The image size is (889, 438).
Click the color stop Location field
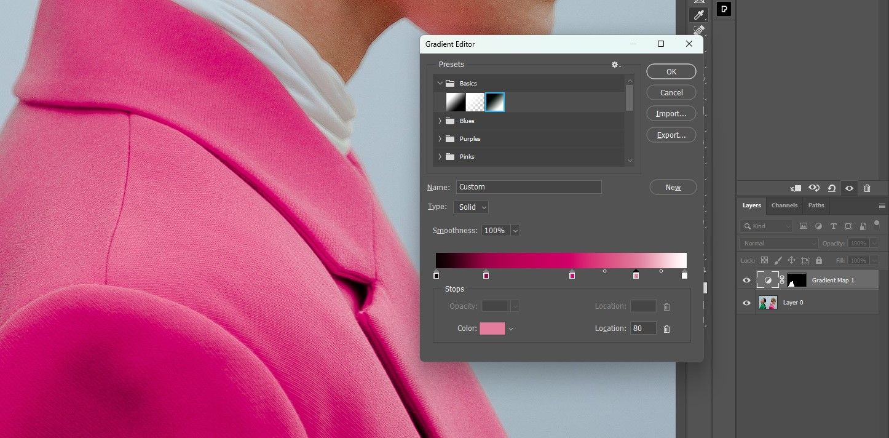[643, 328]
